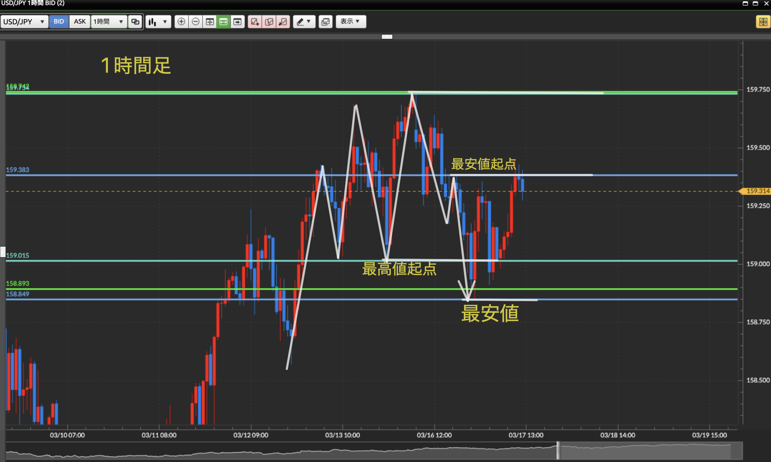Click the add new chart icon

(255, 21)
